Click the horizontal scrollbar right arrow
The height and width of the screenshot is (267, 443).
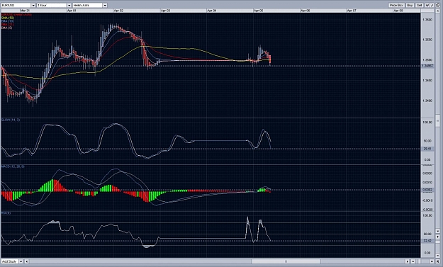[407, 261]
